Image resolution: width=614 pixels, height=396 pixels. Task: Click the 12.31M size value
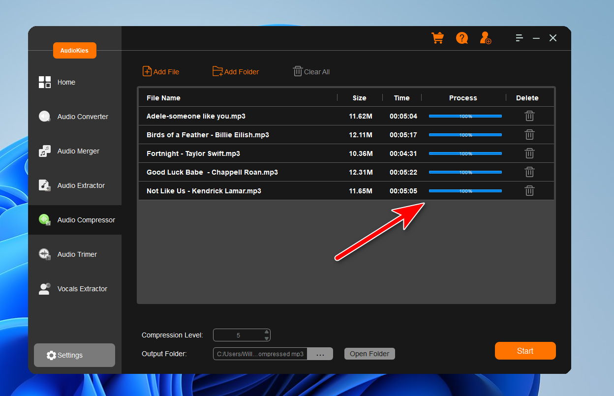pos(361,172)
